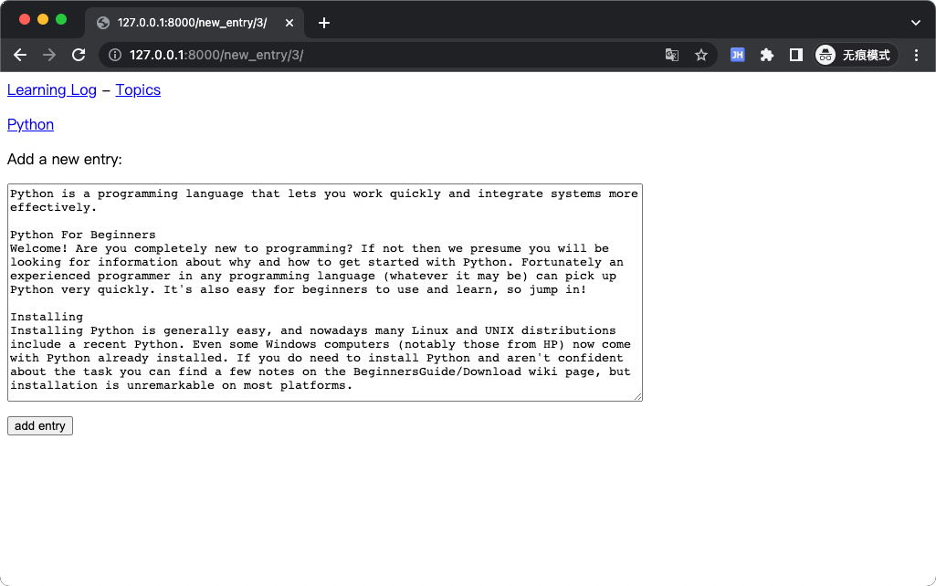This screenshot has height=586, width=936.
Task: Open the Extensions puzzle menu
Action: click(766, 55)
